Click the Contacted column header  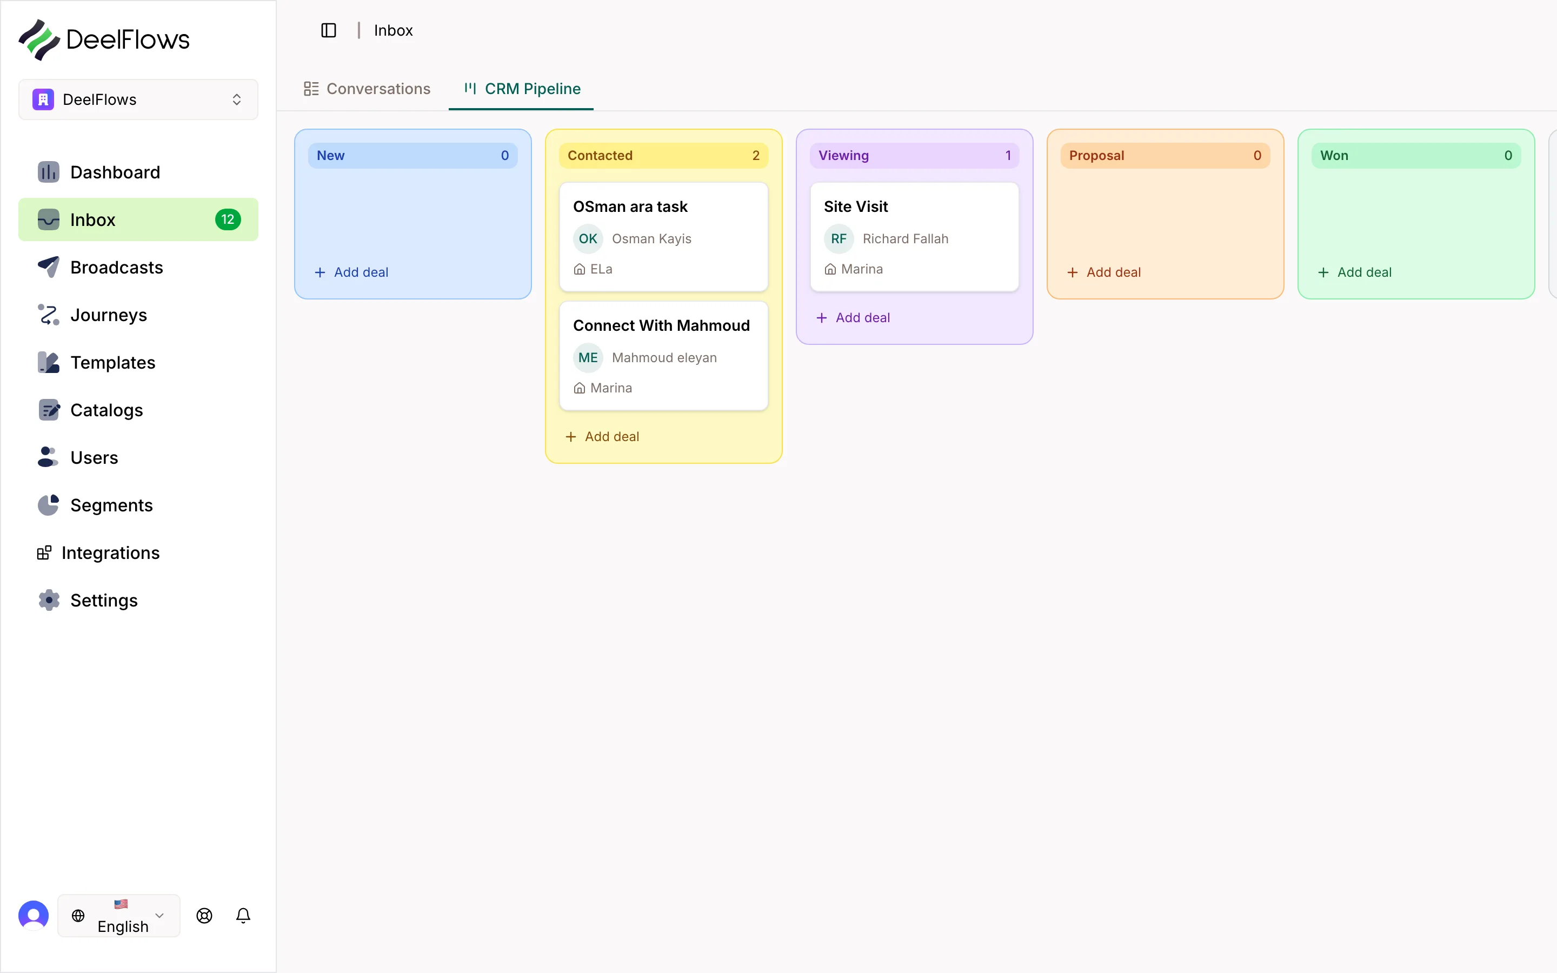[663, 155]
